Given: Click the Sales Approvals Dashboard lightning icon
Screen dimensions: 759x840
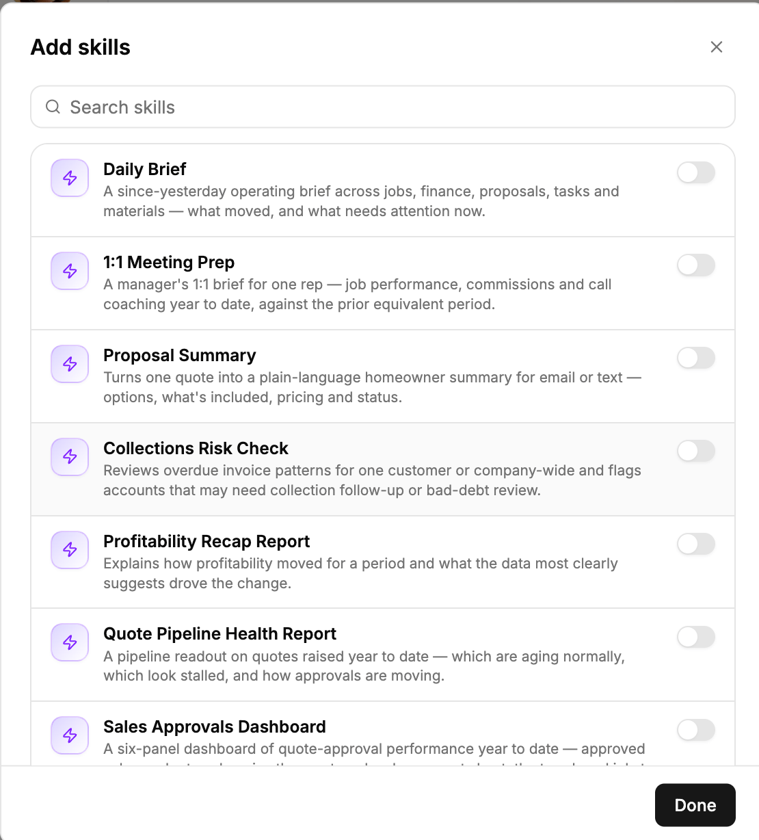Looking at the screenshot, I should 70,735.
